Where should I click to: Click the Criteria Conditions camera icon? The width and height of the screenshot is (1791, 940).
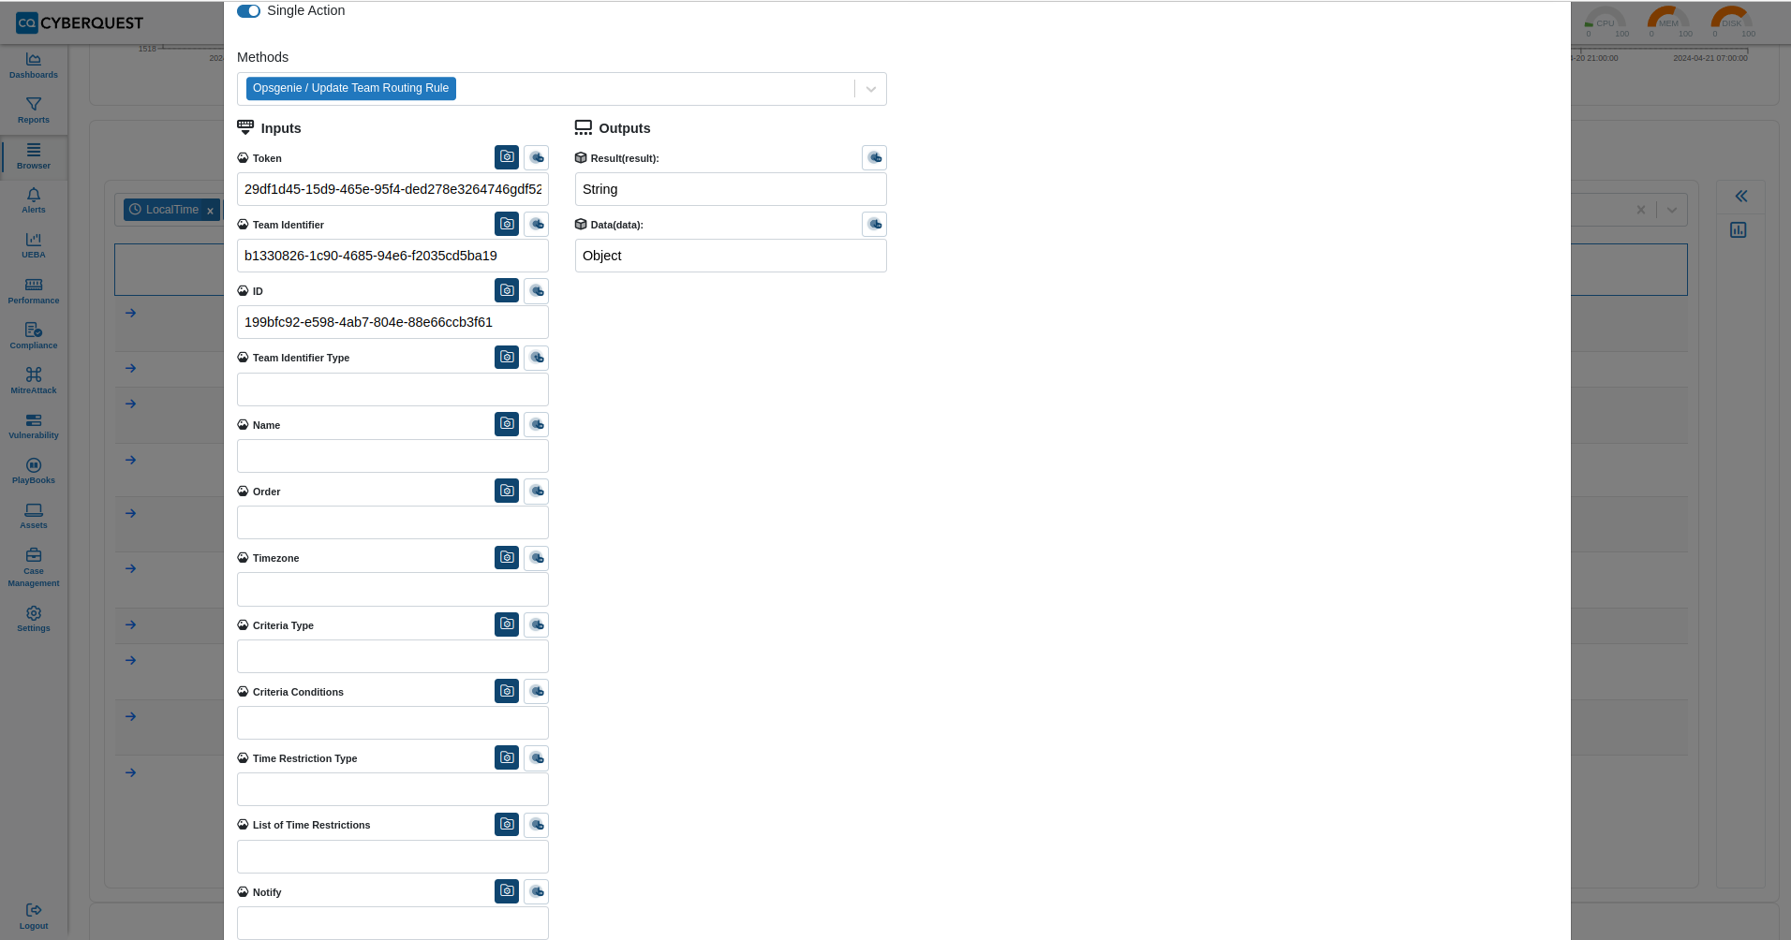coord(507,691)
